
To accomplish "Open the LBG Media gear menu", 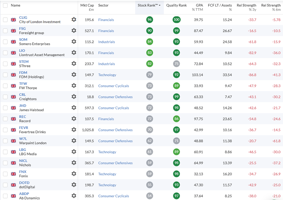I will (x=74, y=152).
